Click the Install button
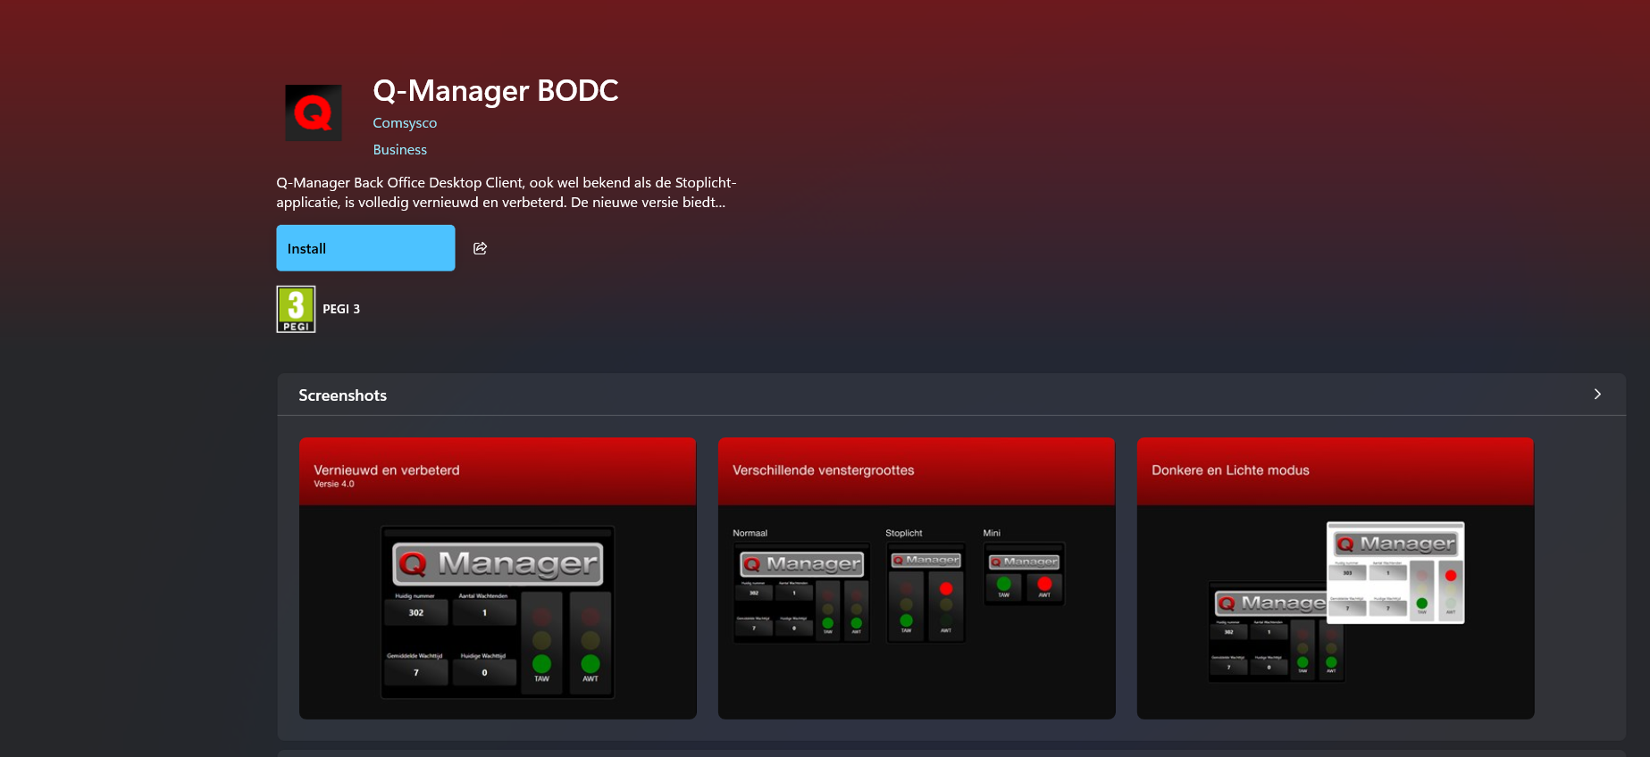Image resolution: width=1650 pixels, height=757 pixels. click(x=365, y=248)
